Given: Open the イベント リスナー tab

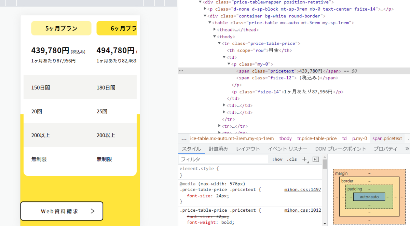Looking at the screenshot, I should [287, 149].
